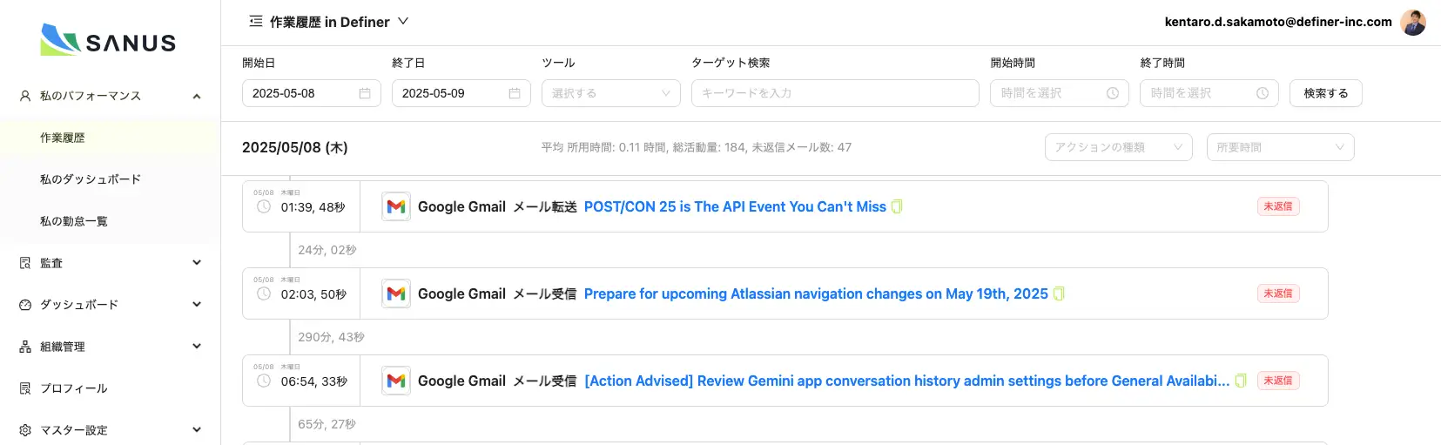Open 私のダッシュボード in the sidebar

(91, 179)
